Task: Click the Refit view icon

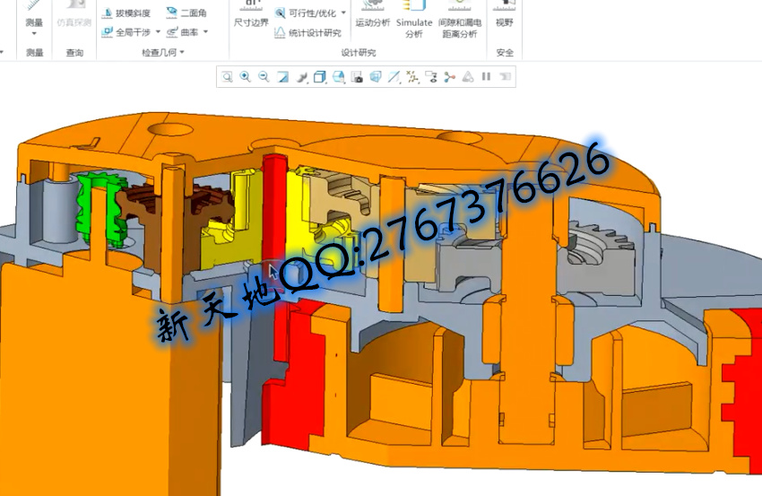Action: click(x=228, y=77)
